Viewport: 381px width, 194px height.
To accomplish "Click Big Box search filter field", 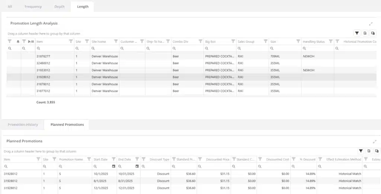I will pos(220,49).
